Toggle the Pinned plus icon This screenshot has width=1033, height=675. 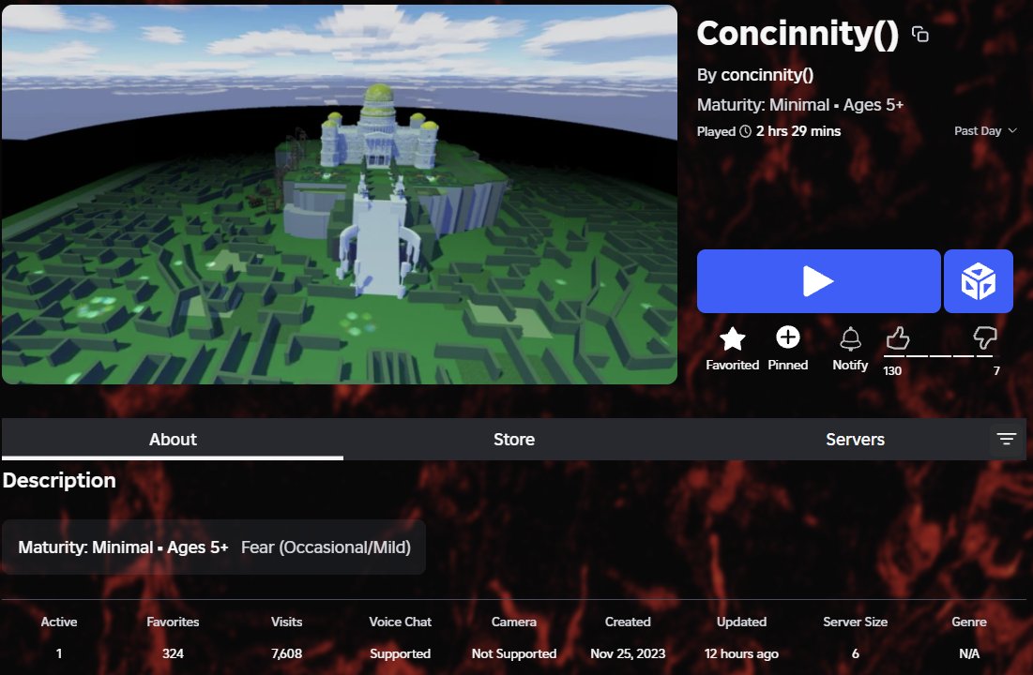[x=787, y=337]
